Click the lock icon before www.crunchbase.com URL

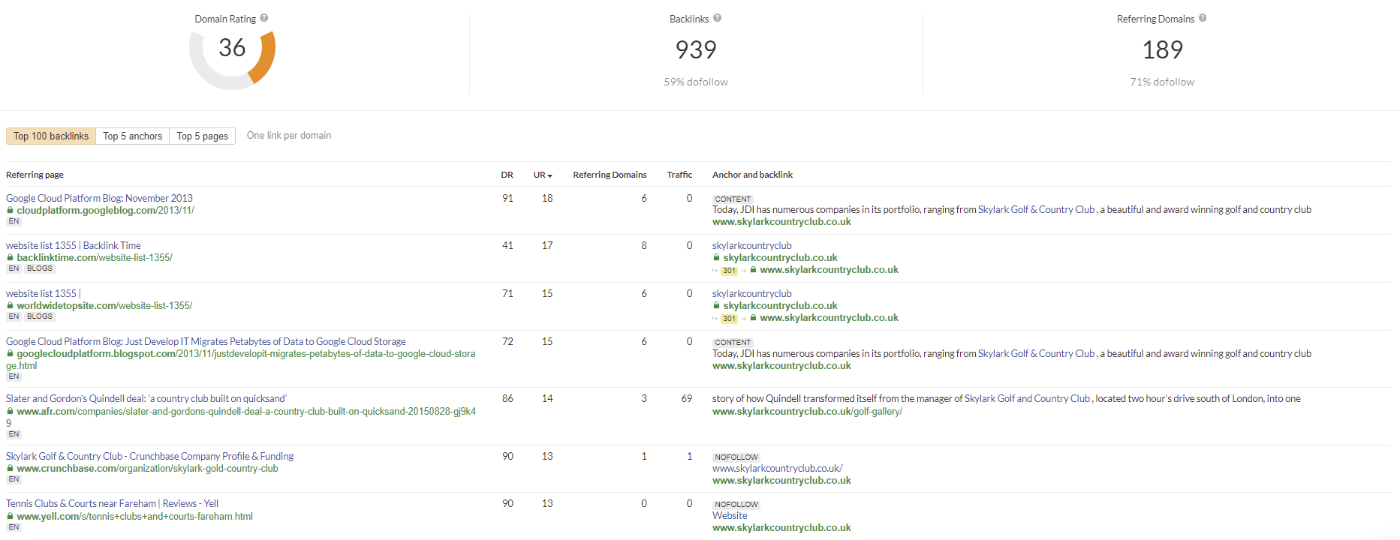(x=10, y=469)
